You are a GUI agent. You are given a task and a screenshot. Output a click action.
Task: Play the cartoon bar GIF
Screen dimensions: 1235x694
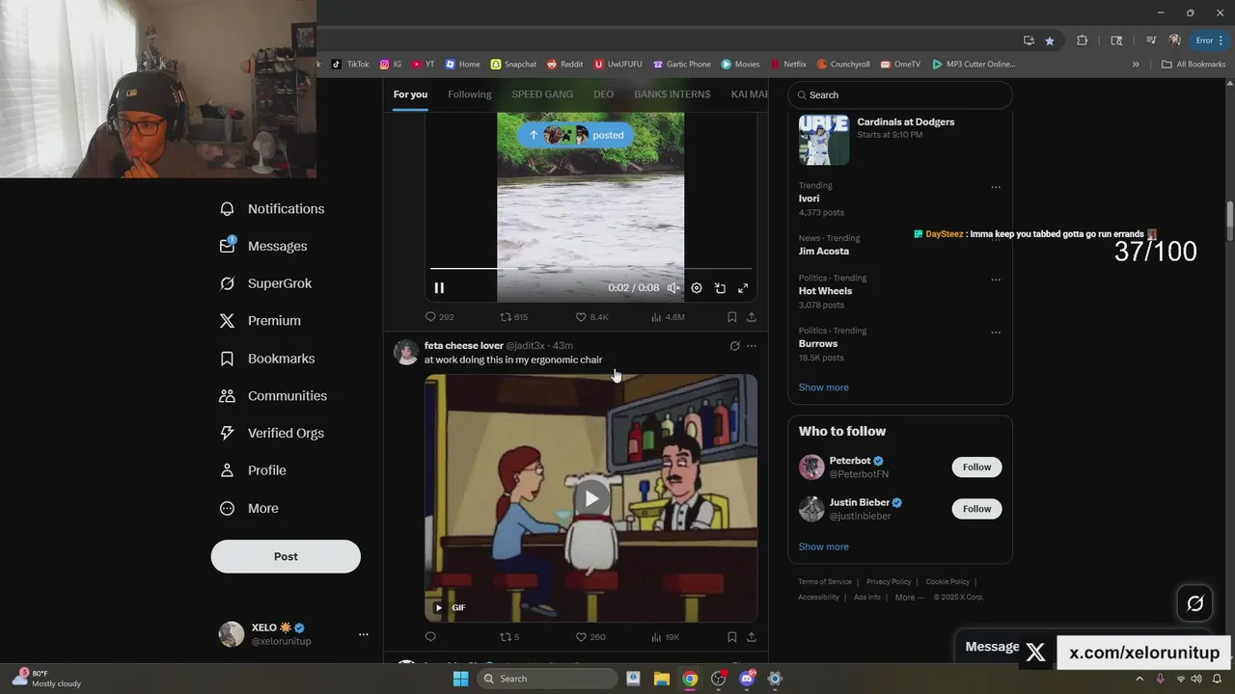pyautogui.click(x=591, y=497)
